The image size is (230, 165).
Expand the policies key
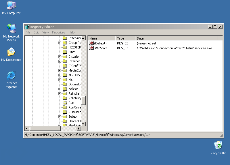pyautogui.click(x=60, y=89)
